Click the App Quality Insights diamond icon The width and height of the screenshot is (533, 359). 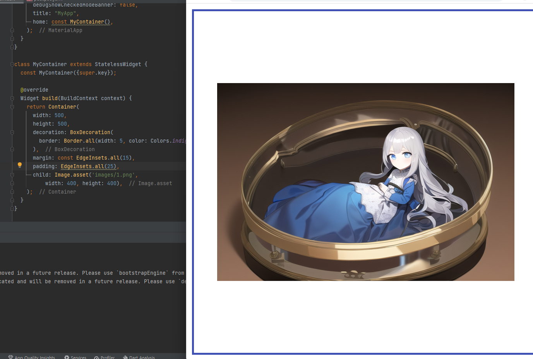11,357
